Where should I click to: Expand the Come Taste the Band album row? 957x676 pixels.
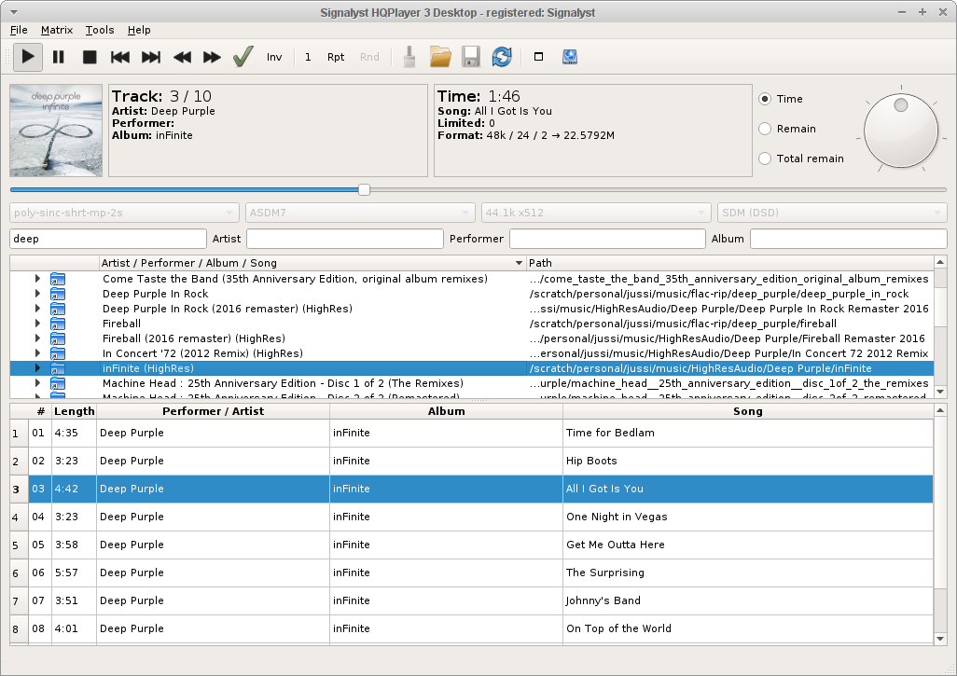[37, 279]
